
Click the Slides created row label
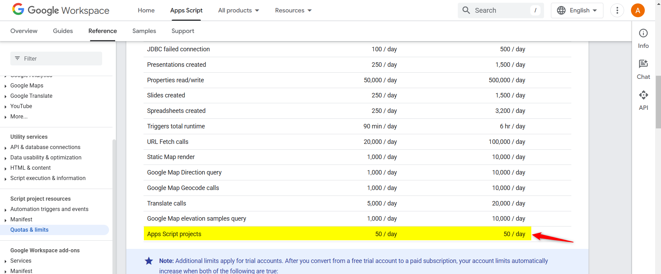click(x=166, y=95)
